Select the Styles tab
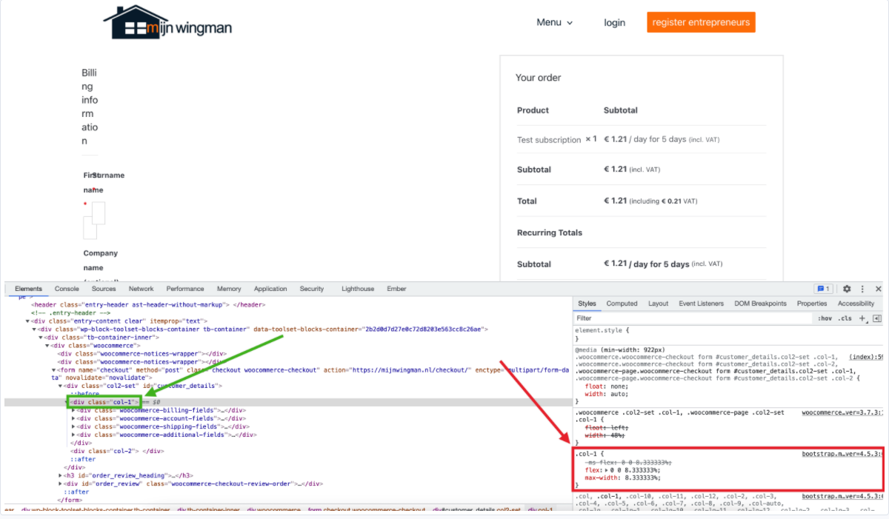Viewport: 889px width, 519px height. pos(587,304)
